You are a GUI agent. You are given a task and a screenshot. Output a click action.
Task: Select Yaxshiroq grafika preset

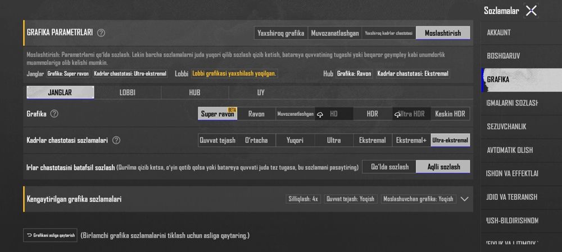click(x=280, y=33)
